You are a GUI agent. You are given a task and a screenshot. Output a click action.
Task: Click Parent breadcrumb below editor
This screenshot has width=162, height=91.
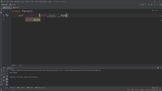tap(13, 65)
